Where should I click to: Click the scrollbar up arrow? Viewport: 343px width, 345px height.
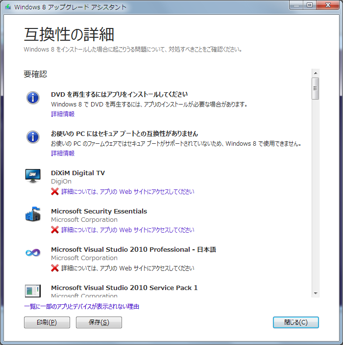pyautogui.click(x=316, y=73)
